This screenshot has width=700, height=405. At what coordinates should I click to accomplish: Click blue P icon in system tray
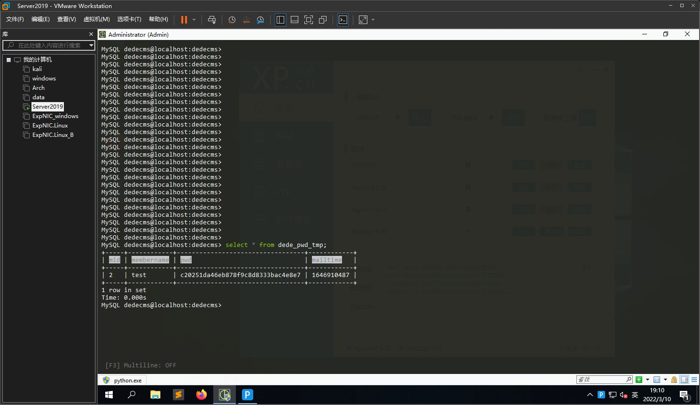tap(601, 395)
